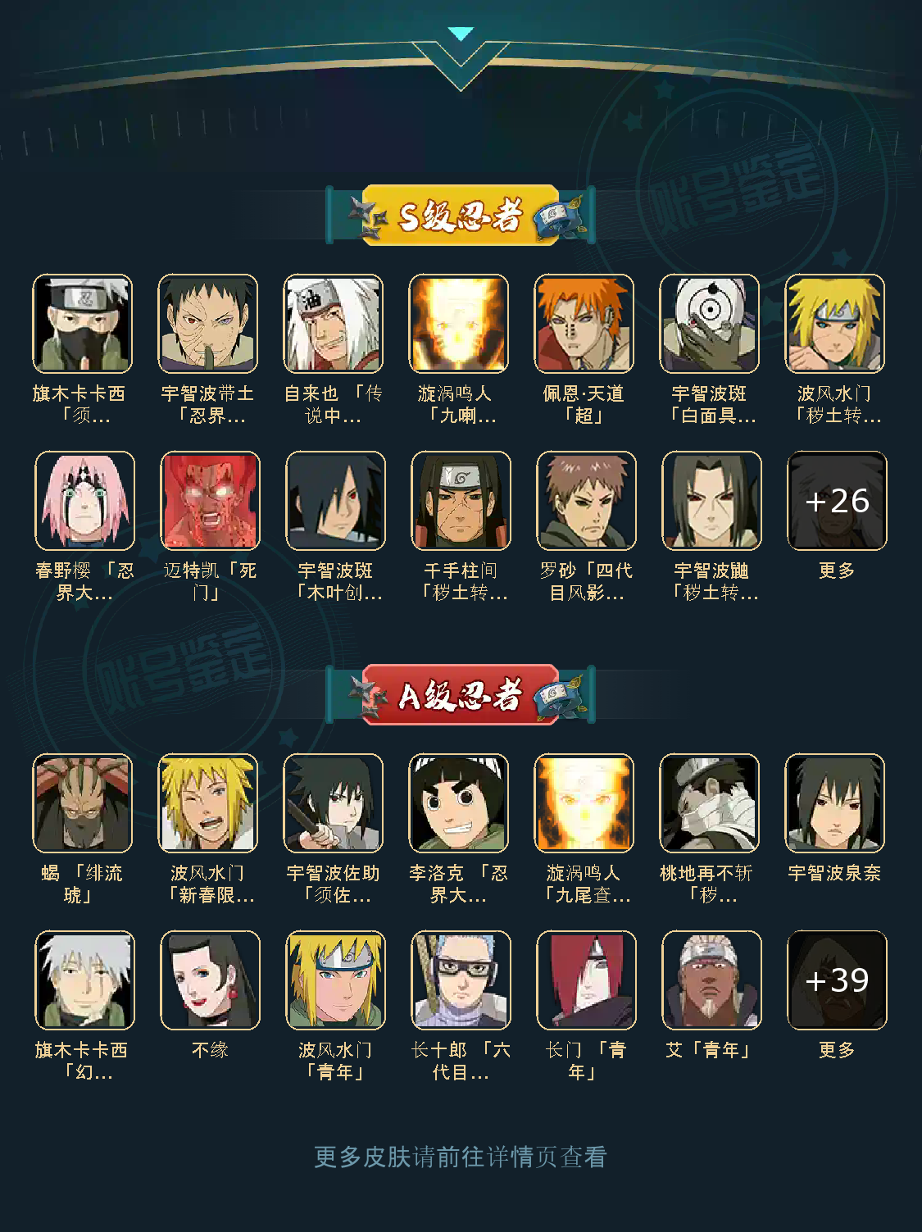Tap the 不缘 ninja portrait
This screenshot has width=922, height=1232.
coord(210,980)
